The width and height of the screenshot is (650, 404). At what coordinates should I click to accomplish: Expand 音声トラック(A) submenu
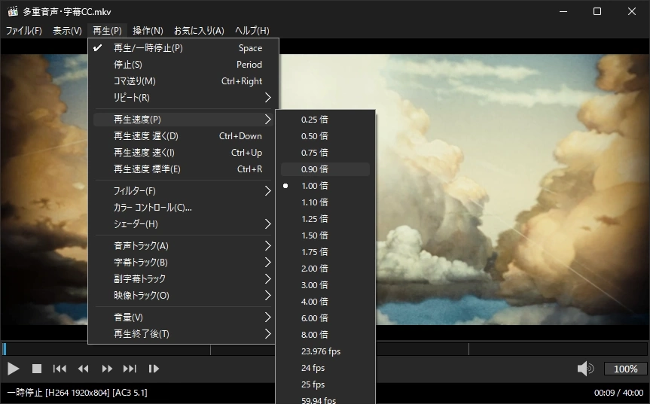coord(182,246)
